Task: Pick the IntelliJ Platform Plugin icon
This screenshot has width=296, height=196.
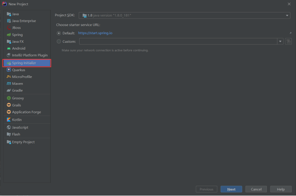Action: point(9,55)
